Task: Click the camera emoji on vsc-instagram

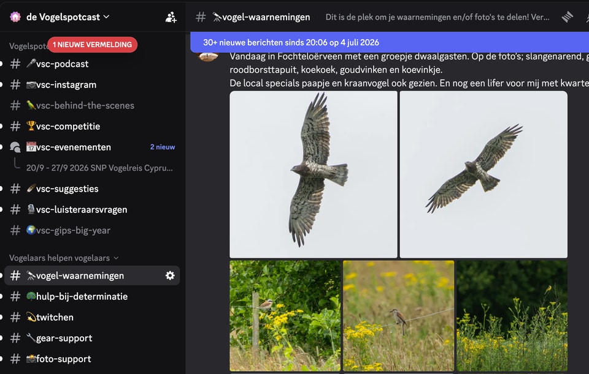Action: coord(31,84)
